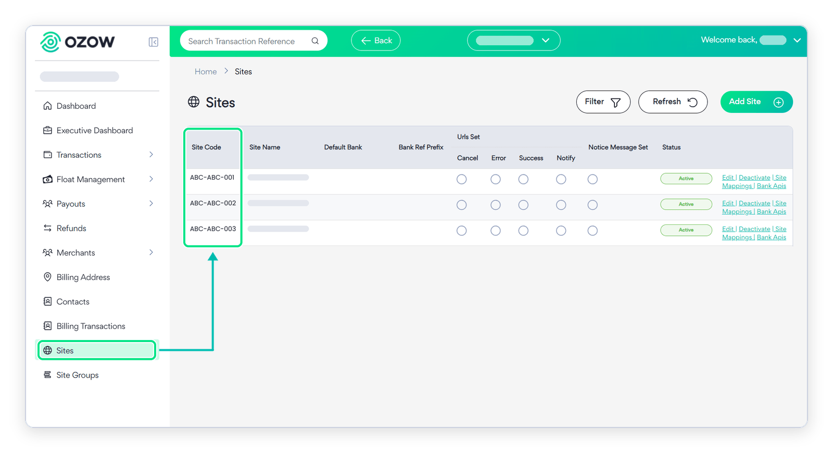Focus the Search Transaction Reference field
The image size is (833, 453).
(254, 41)
